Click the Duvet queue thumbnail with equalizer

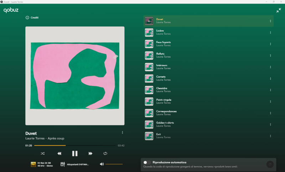pyautogui.click(x=149, y=21)
